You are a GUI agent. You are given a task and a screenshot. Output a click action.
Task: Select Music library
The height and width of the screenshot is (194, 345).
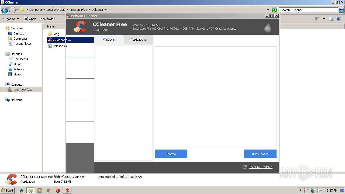click(17, 64)
